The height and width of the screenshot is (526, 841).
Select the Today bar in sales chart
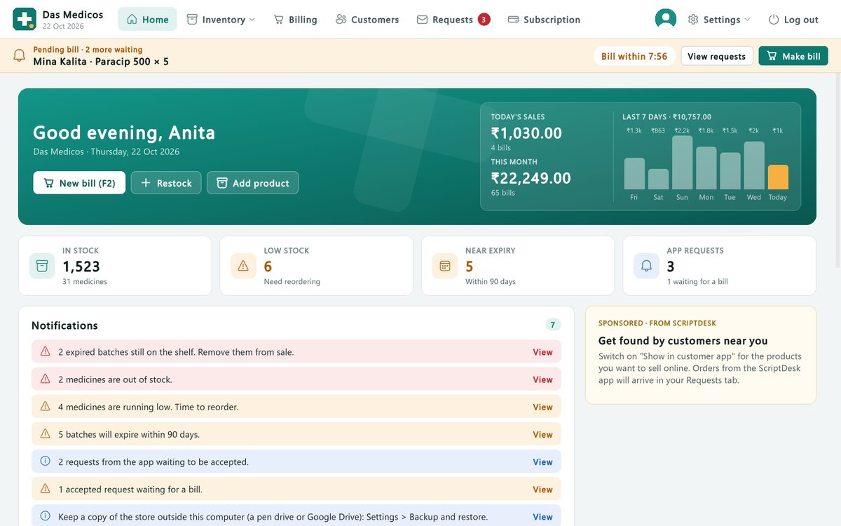coord(778,177)
